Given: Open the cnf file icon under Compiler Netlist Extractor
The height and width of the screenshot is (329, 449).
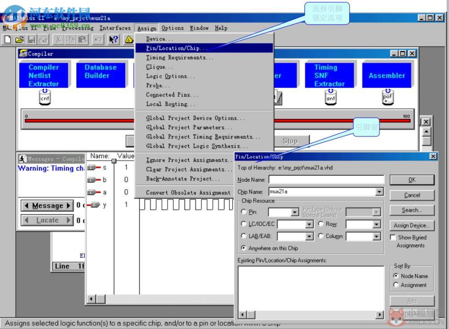Looking at the screenshot, I should [44, 97].
